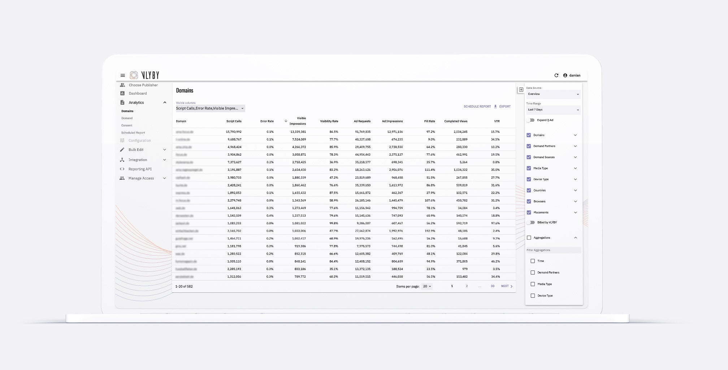The width and height of the screenshot is (728, 370).
Task: Collapse the Aggregations section chevron
Action: (576, 238)
